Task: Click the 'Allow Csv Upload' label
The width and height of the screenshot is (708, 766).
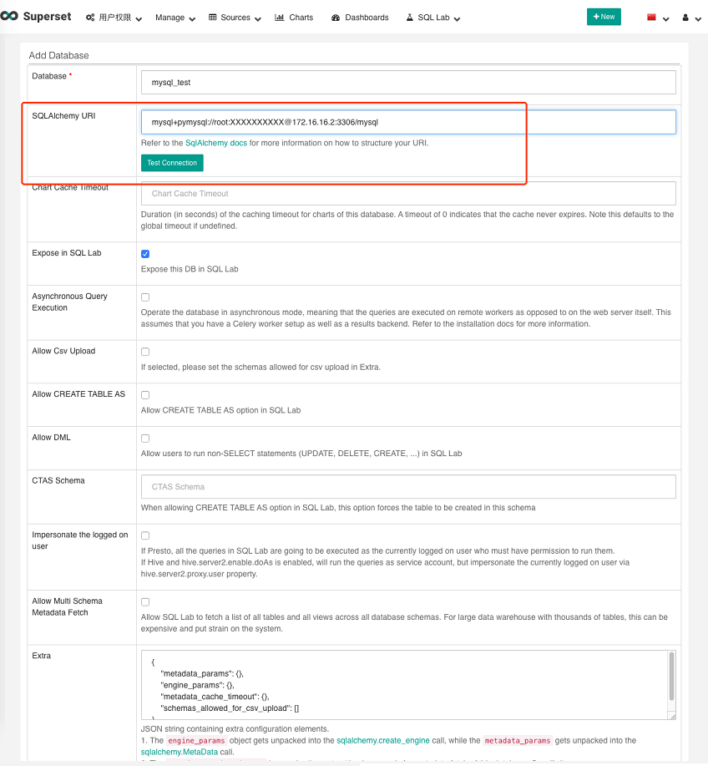Action: (63, 351)
